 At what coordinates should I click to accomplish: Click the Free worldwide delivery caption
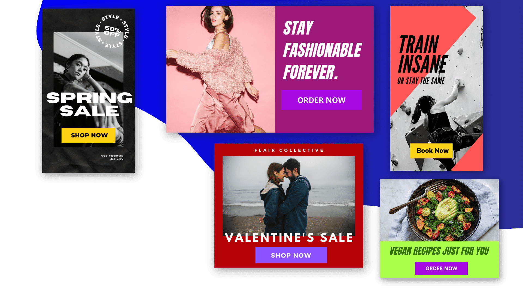(x=112, y=157)
